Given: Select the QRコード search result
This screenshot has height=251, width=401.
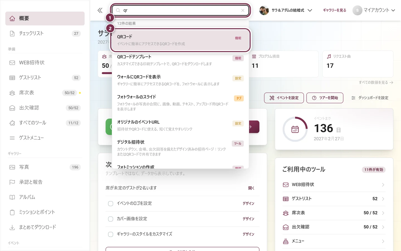Looking at the screenshot, I should [x=180, y=40].
